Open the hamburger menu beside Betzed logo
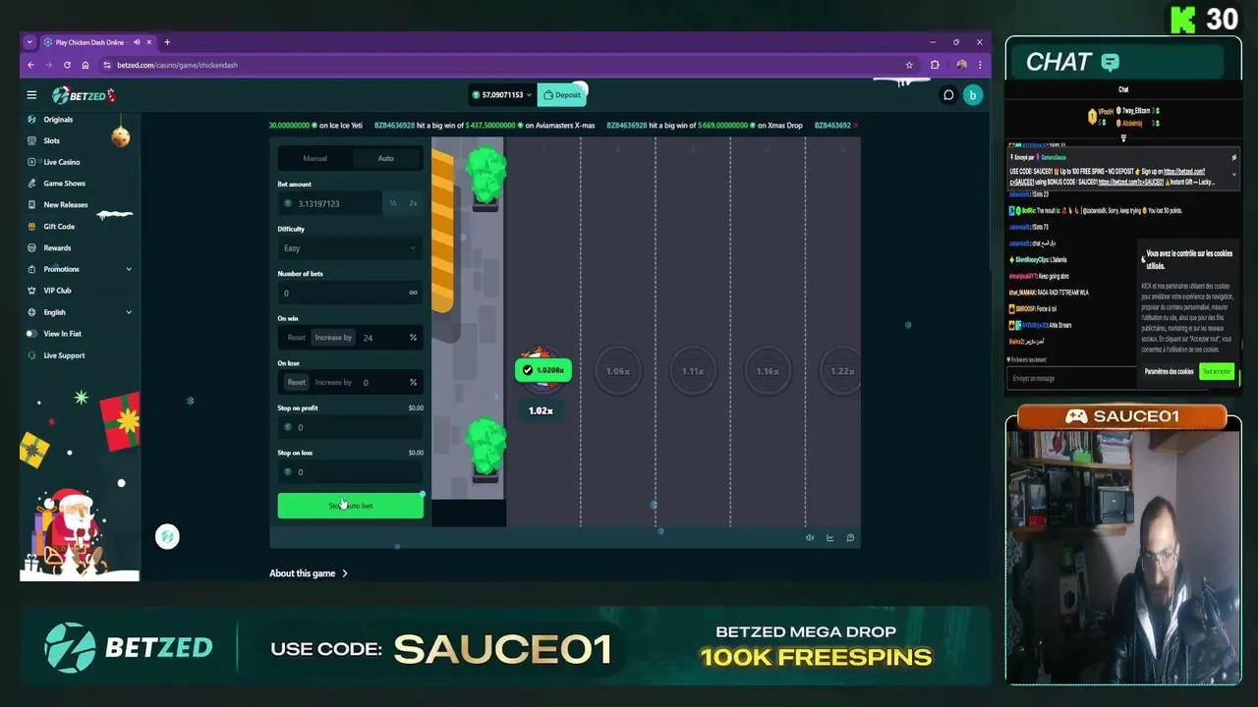The height and width of the screenshot is (707, 1258). pyautogui.click(x=31, y=95)
